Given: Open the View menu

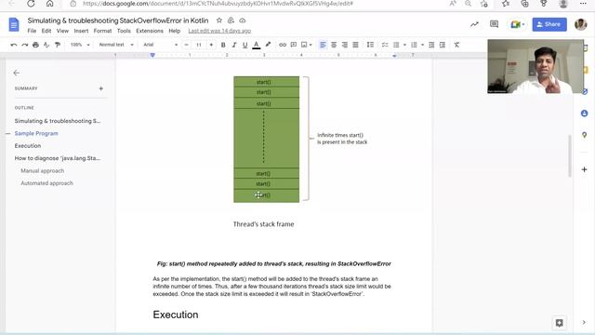Looking at the screenshot, I should click(62, 31).
